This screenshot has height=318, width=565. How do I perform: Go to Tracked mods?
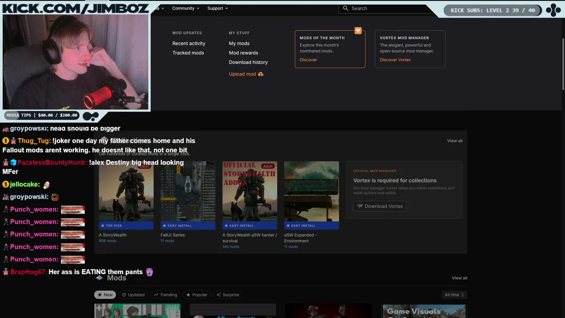188,53
